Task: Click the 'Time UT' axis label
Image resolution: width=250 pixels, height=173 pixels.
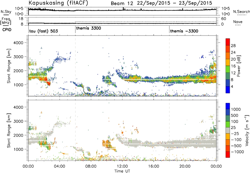Action: (x=122, y=171)
